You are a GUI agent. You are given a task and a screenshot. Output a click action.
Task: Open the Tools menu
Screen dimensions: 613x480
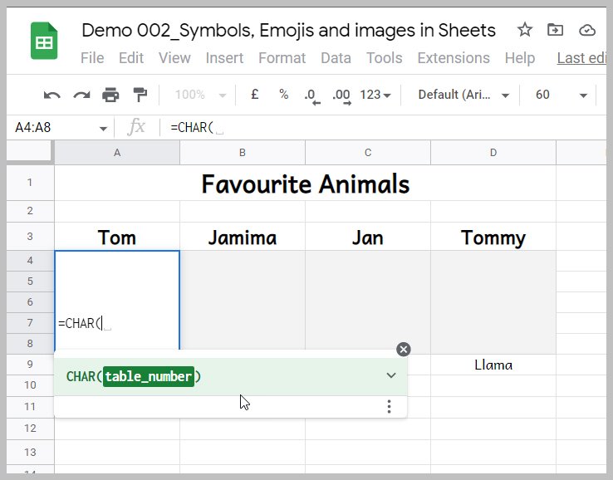[x=384, y=58]
